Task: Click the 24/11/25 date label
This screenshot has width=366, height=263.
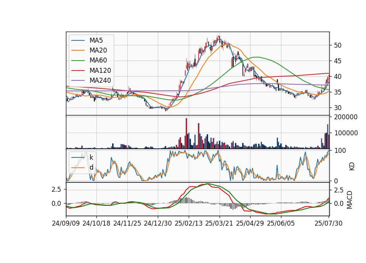Action: [x=127, y=223]
